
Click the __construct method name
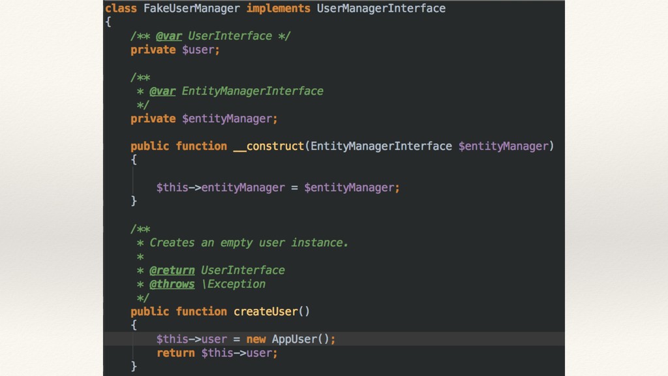pos(268,146)
